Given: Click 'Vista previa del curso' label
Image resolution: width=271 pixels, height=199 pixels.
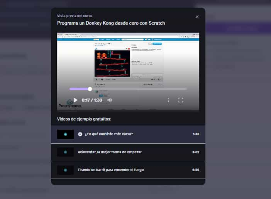Looking at the screenshot, I should (75, 16).
